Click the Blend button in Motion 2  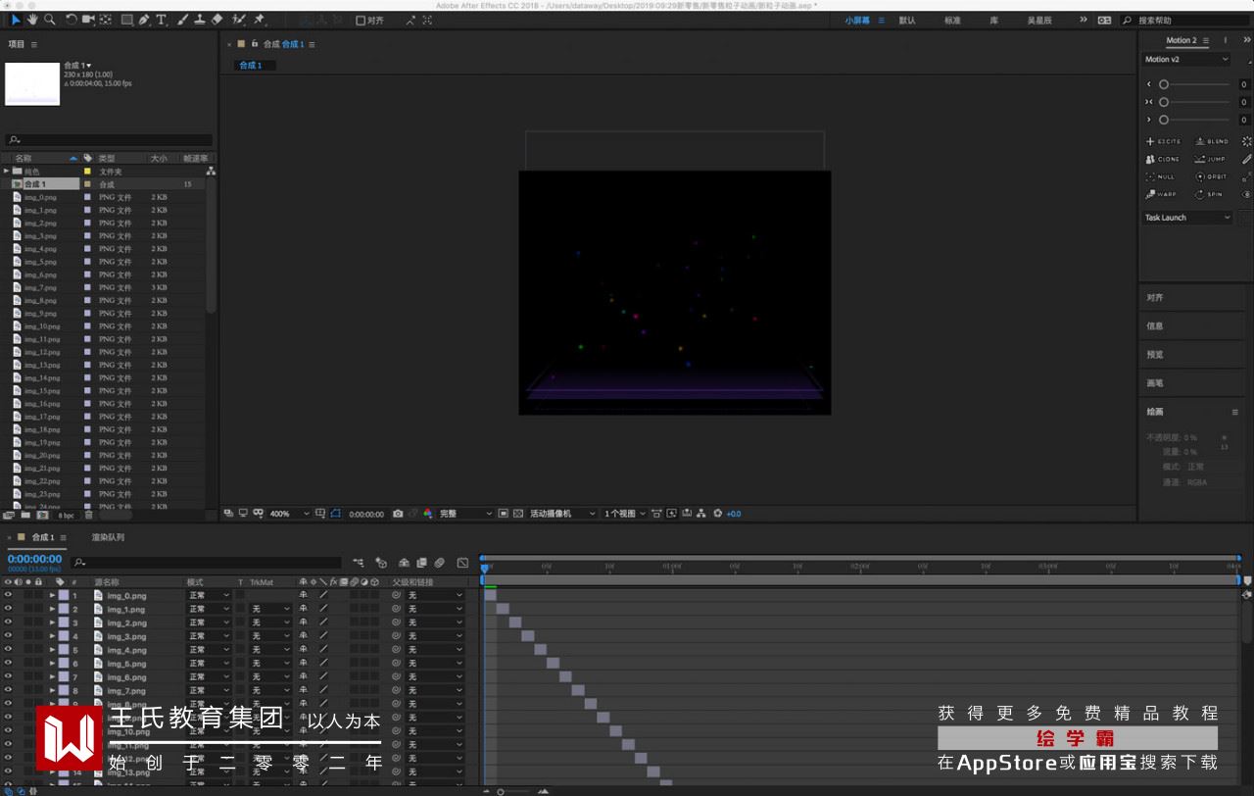click(x=1212, y=142)
